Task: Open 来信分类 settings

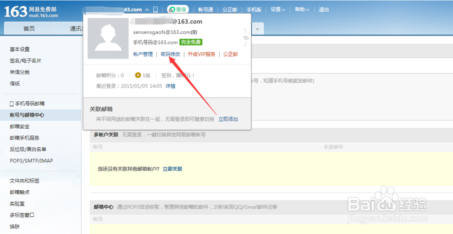Action: coord(19,72)
